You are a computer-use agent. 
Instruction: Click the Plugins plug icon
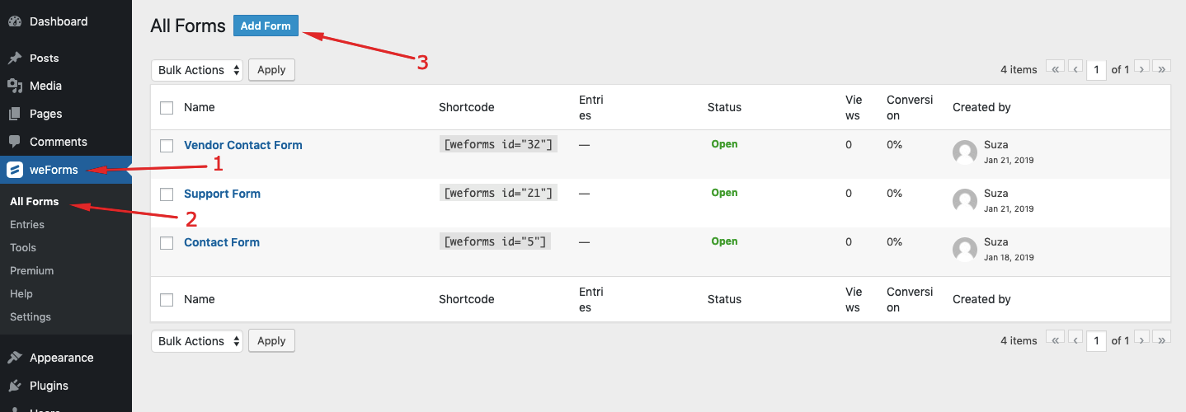(14, 386)
